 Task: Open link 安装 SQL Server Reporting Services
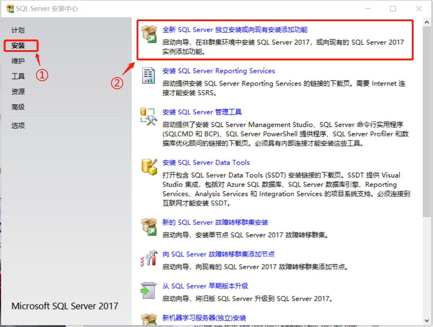[x=219, y=71]
